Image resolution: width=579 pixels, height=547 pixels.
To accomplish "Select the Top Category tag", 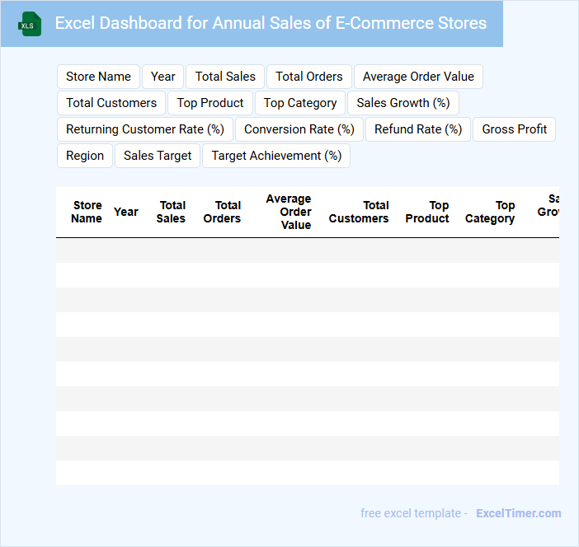I will coord(300,103).
